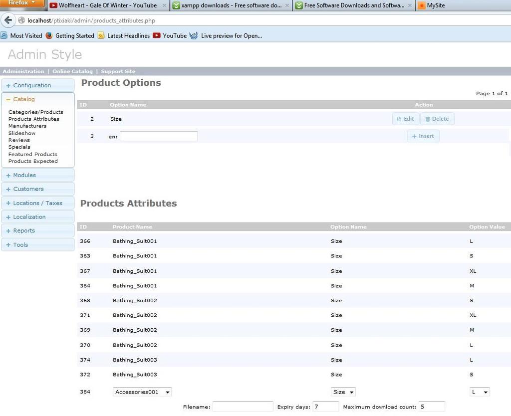The width and height of the screenshot is (511, 416).
Task: Open the Administration header link
Action: click(x=23, y=71)
